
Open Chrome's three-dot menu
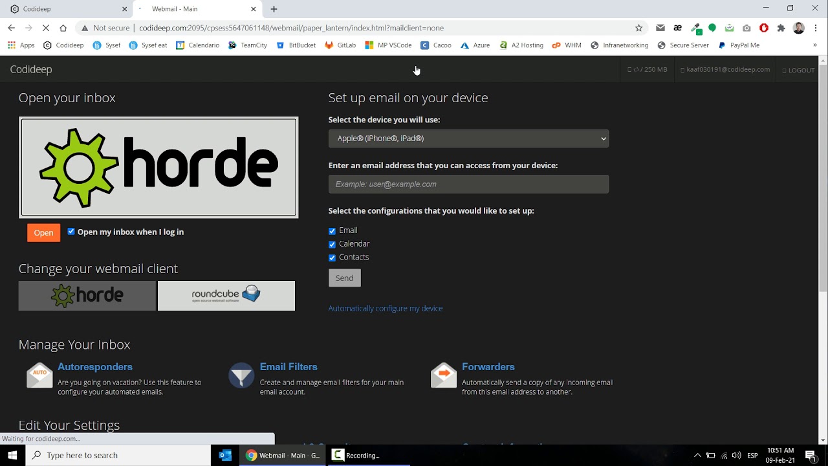[x=816, y=28]
